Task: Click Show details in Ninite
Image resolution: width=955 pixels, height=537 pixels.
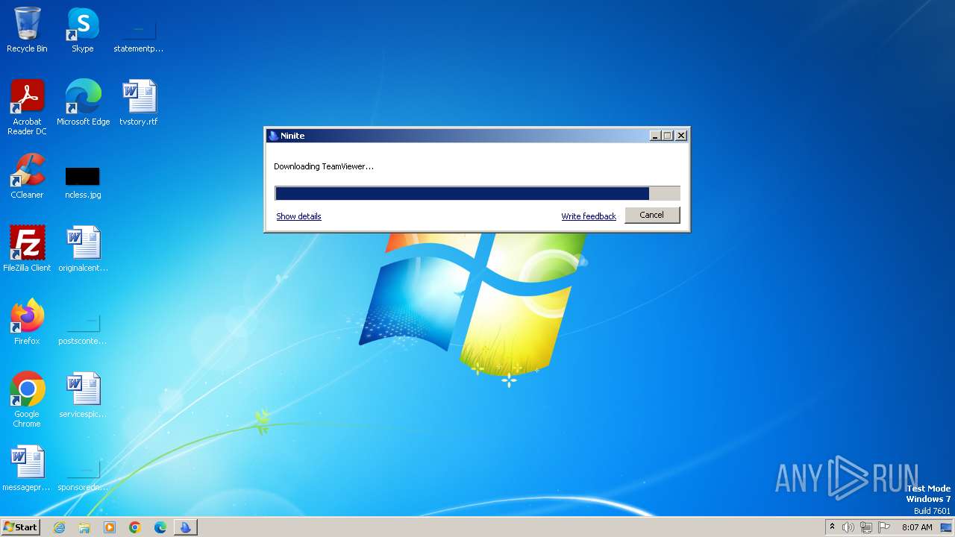Action: tap(298, 216)
